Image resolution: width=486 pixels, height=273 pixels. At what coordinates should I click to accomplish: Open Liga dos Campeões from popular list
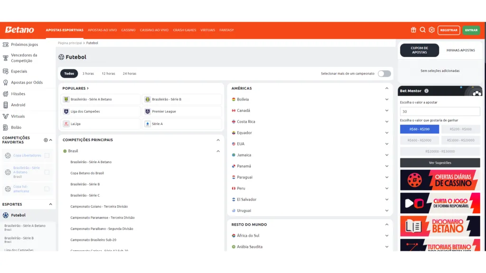click(102, 111)
